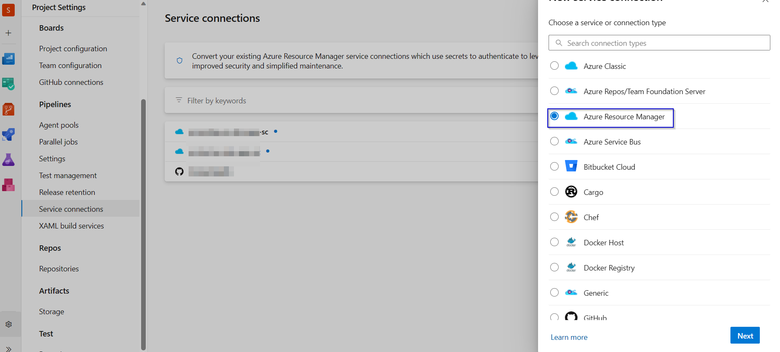Follow the Learn more link
780x352 pixels.
(569, 337)
